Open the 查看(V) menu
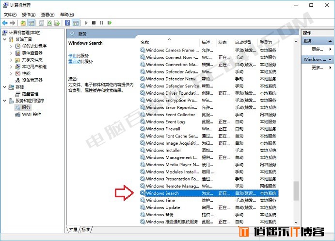 [x=48, y=15]
